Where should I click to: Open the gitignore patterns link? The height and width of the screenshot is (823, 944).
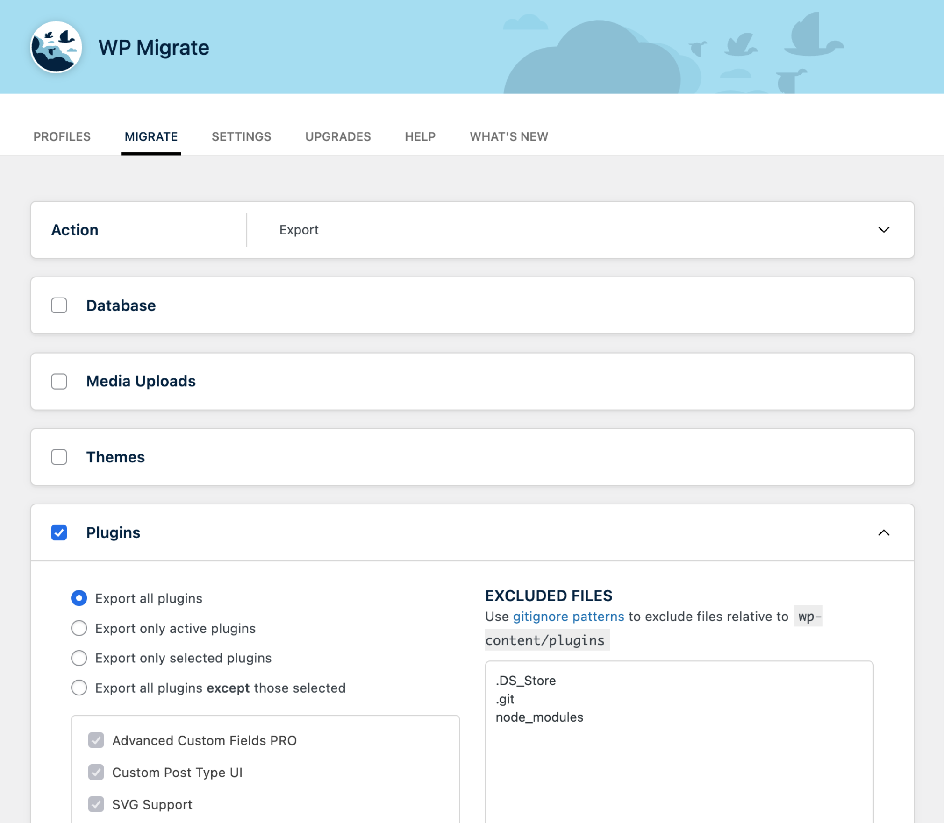pos(568,617)
